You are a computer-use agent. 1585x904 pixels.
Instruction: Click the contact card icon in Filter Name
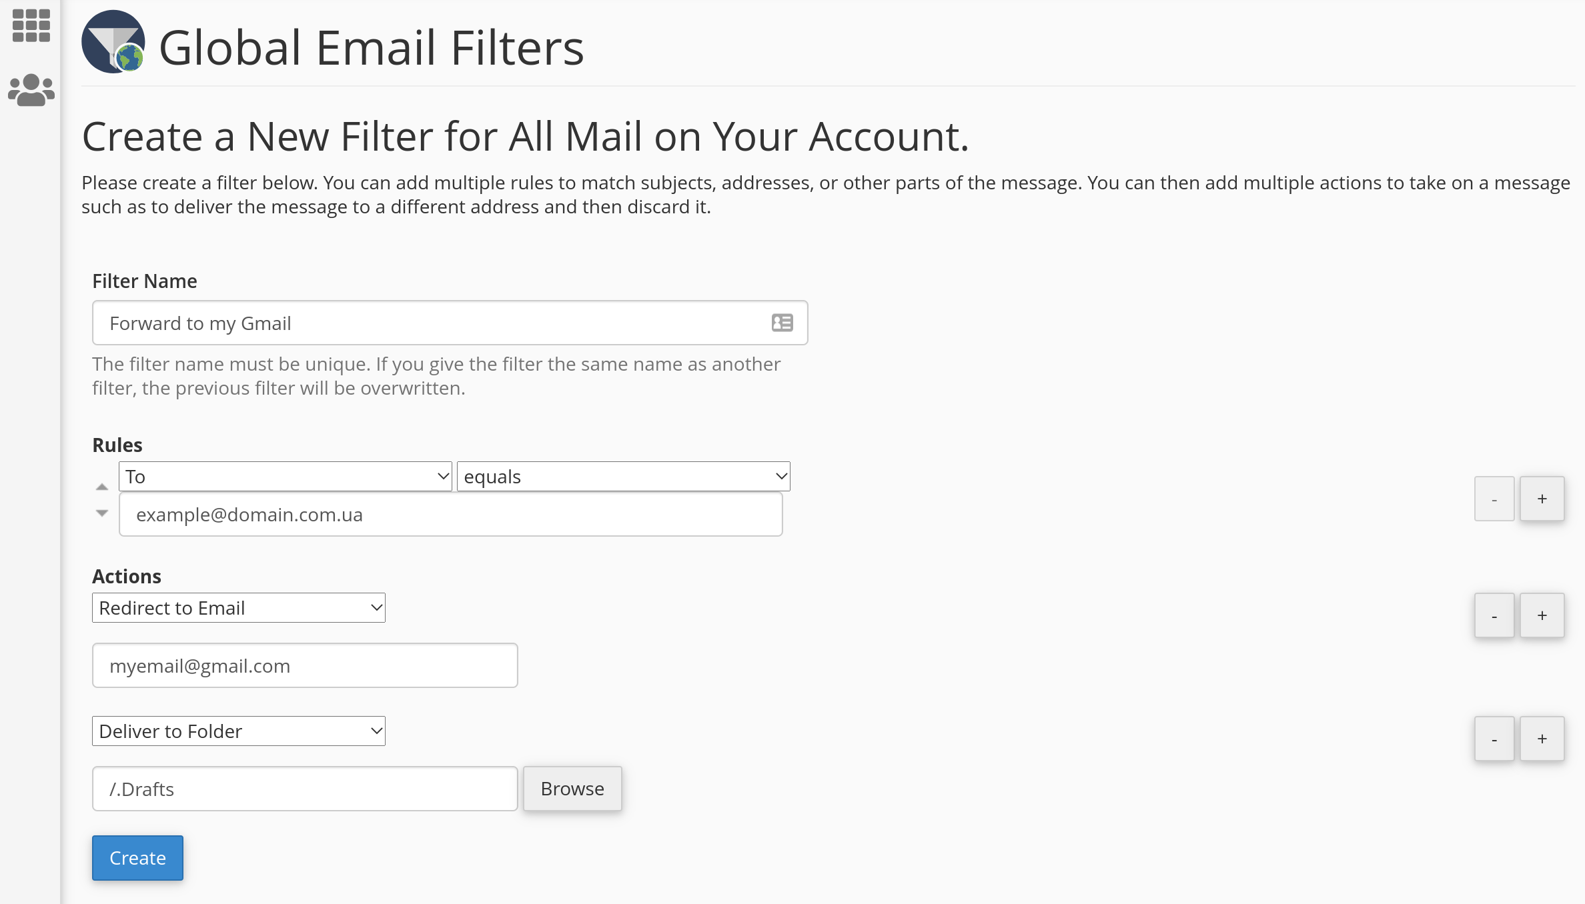[782, 323]
